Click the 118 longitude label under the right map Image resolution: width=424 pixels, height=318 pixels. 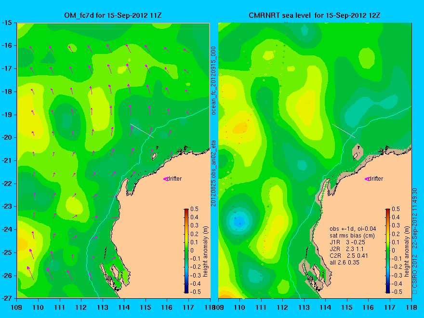point(411,307)
